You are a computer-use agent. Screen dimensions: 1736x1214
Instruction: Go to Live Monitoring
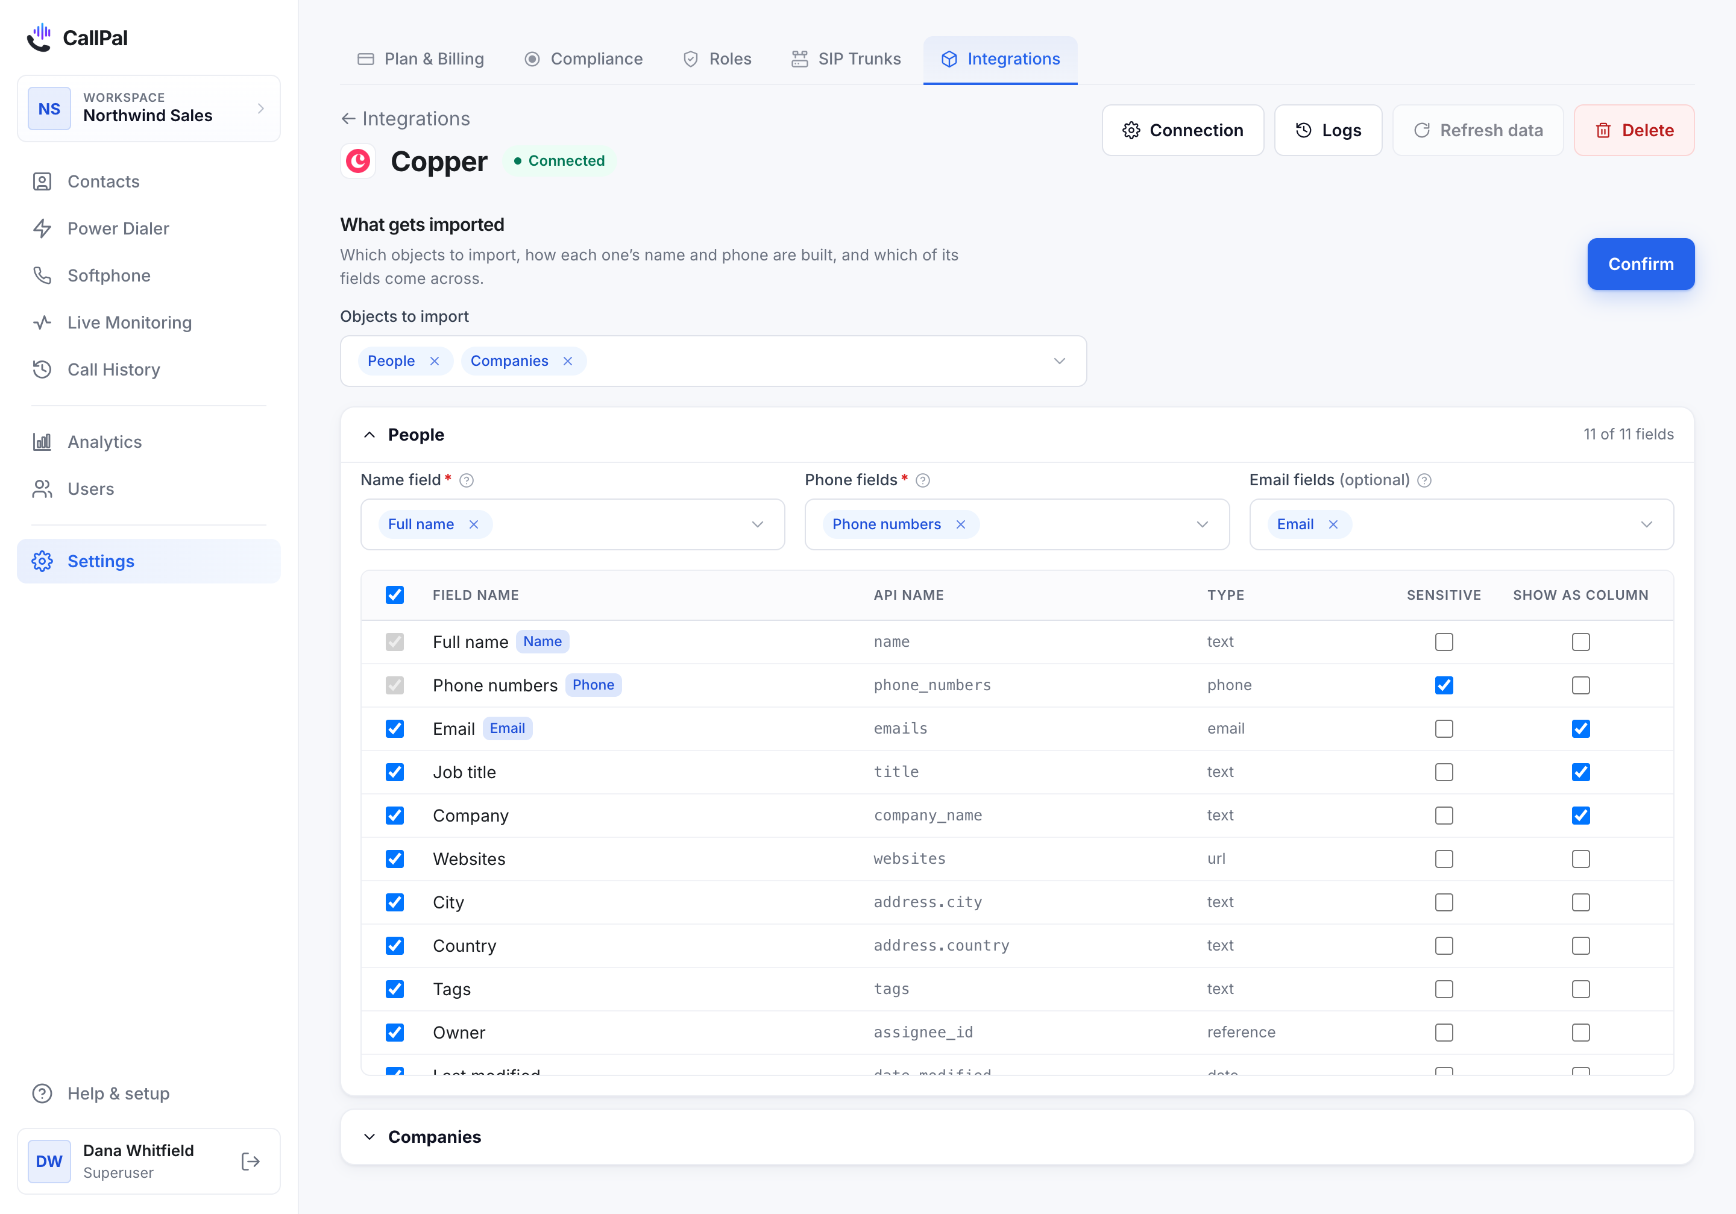148,322
